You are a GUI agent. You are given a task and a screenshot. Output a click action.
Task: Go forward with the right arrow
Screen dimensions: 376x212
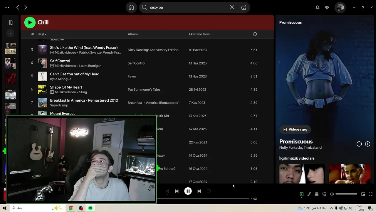(x=26, y=7)
